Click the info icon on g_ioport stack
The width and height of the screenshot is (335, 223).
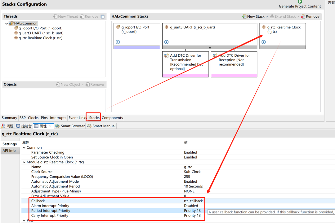[118, 42]
